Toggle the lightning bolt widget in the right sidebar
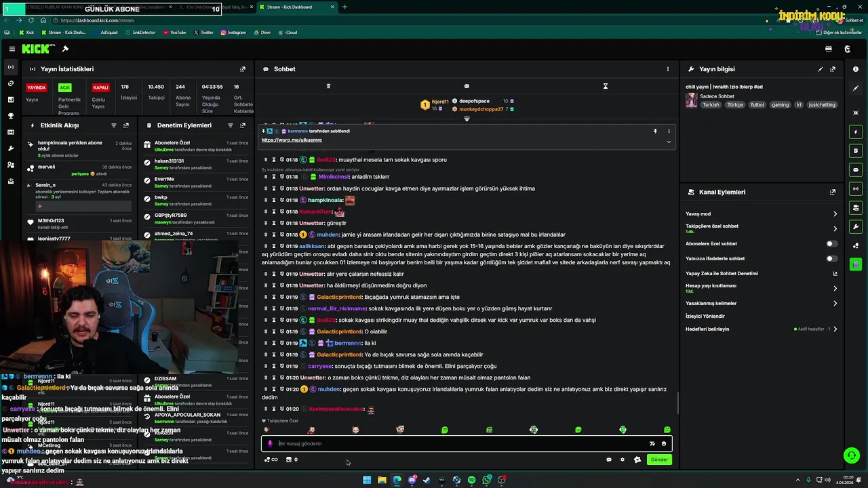The image size is (868, 488). [856, 131]
